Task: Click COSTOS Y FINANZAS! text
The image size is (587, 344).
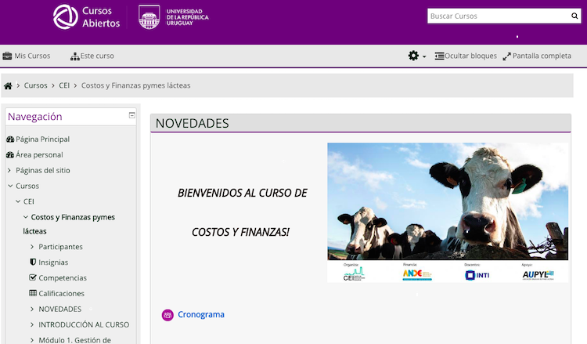Action: point(240,232)
